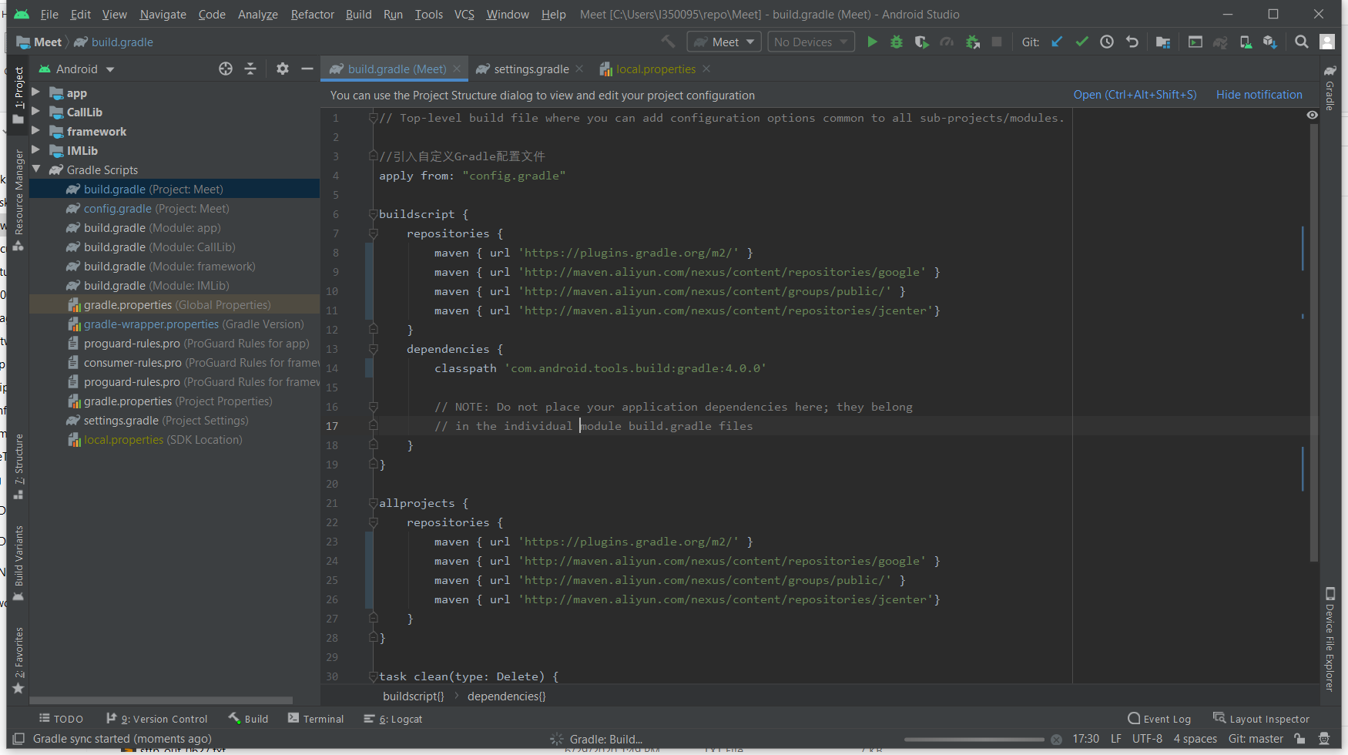1348x755 pixels.
Task: Select gradle.properties (Global Properties) file
Action: [174, 304]
